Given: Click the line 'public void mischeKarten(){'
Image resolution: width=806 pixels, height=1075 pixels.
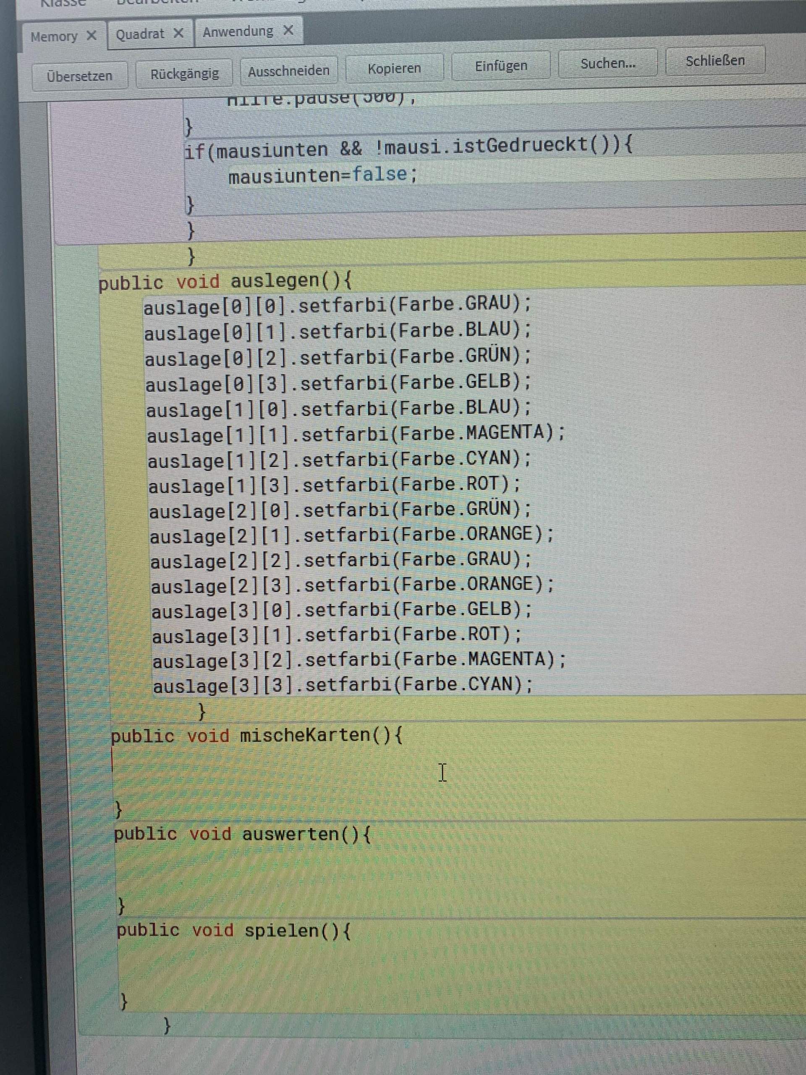Looking at the screenshot, I should tap(257, 735).
